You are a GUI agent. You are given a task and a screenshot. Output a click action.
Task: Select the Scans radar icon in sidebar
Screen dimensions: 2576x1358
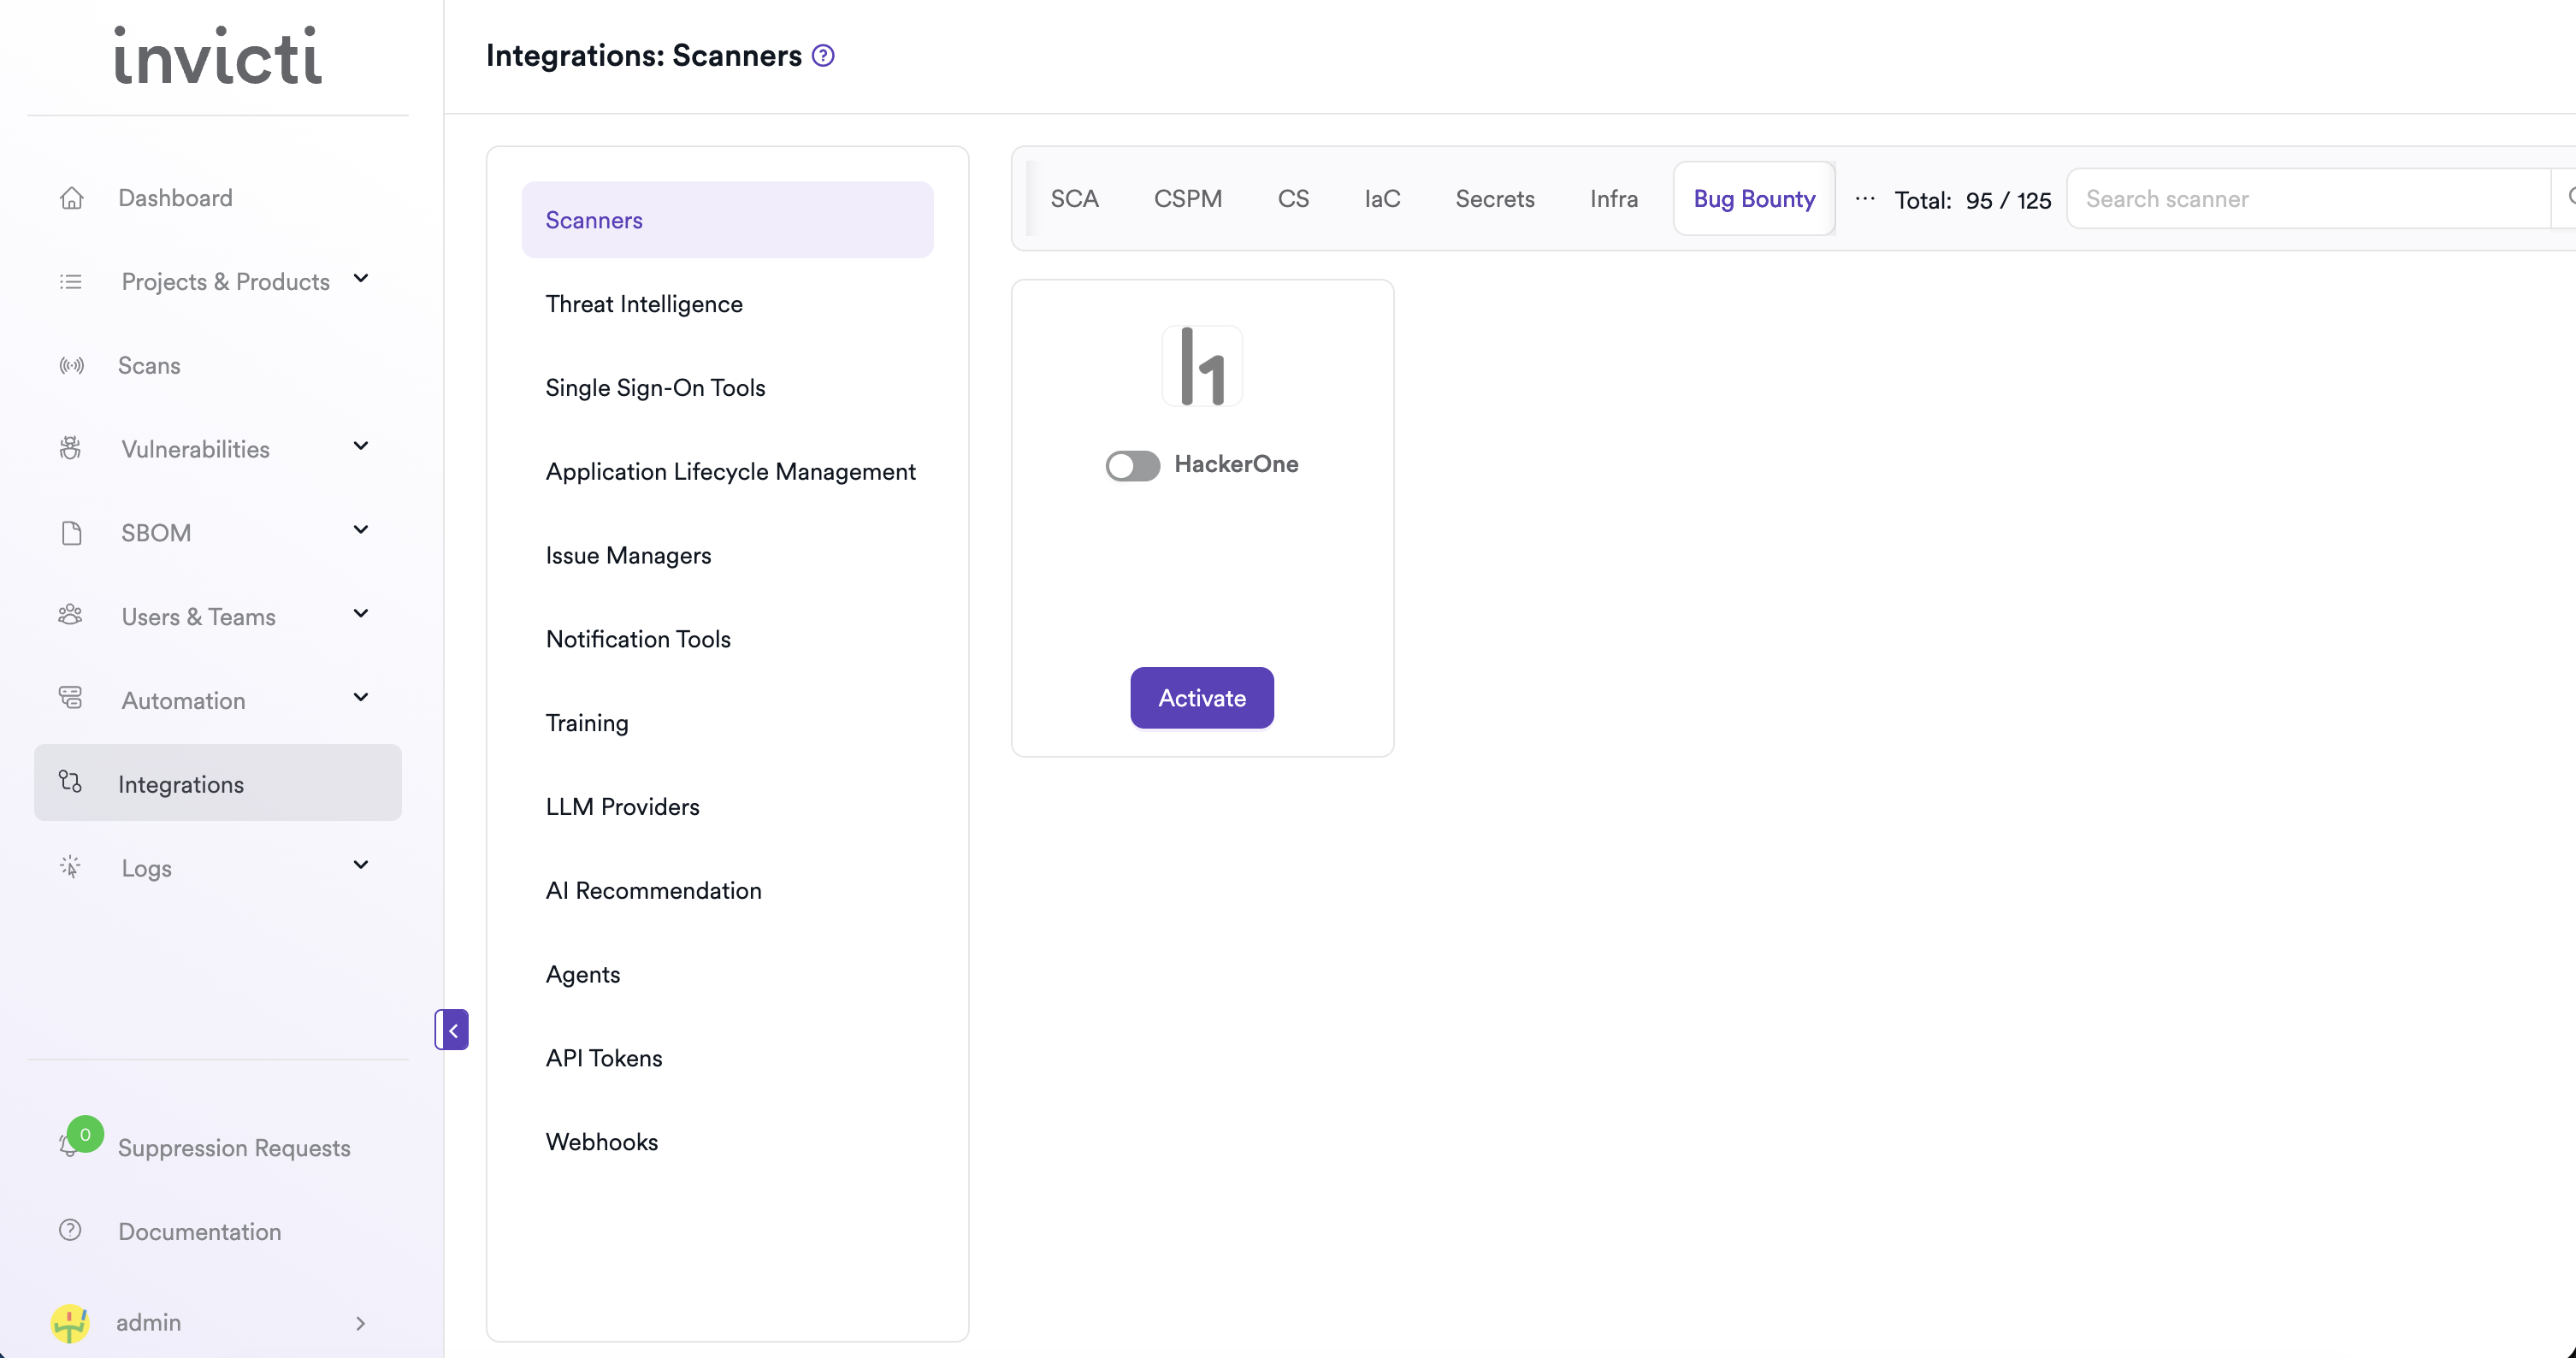71,365
